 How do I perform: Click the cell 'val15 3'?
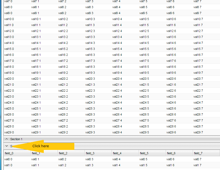point(90,49)
